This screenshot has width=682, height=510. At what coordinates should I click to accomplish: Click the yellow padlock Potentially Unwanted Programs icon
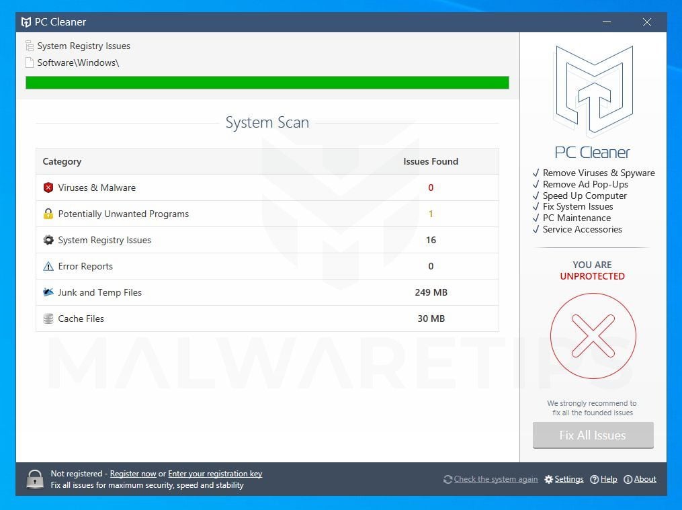(x=48, y=214)
